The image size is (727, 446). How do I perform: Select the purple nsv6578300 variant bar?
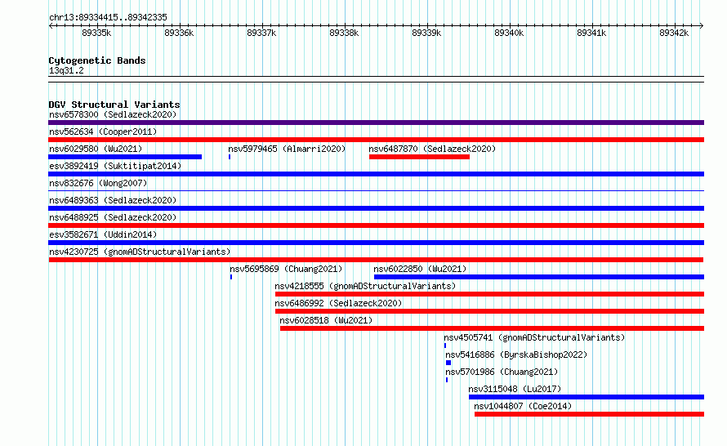click(x=376, y=123)
